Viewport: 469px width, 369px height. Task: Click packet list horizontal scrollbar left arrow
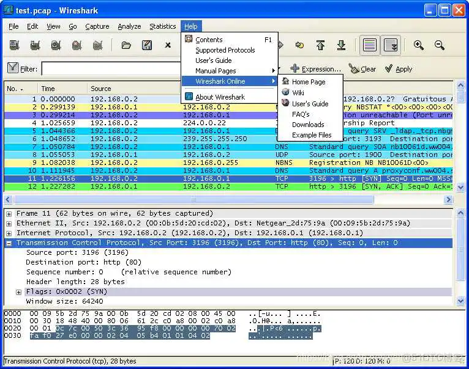8,199
